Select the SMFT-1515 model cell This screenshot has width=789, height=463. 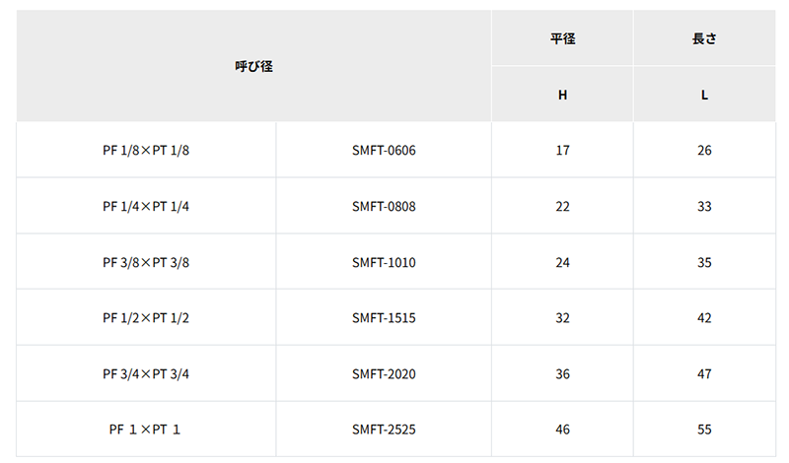(384, 318)
